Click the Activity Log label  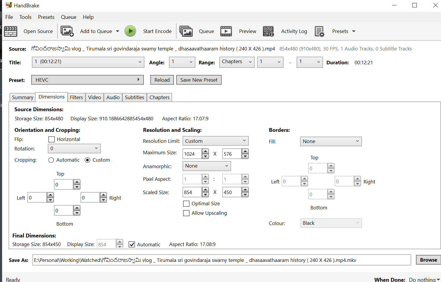[x=294, y=31]
